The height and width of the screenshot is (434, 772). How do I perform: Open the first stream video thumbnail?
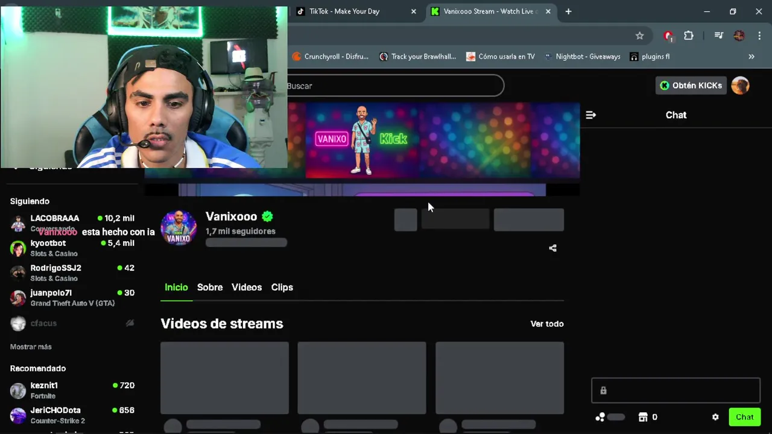224,378
